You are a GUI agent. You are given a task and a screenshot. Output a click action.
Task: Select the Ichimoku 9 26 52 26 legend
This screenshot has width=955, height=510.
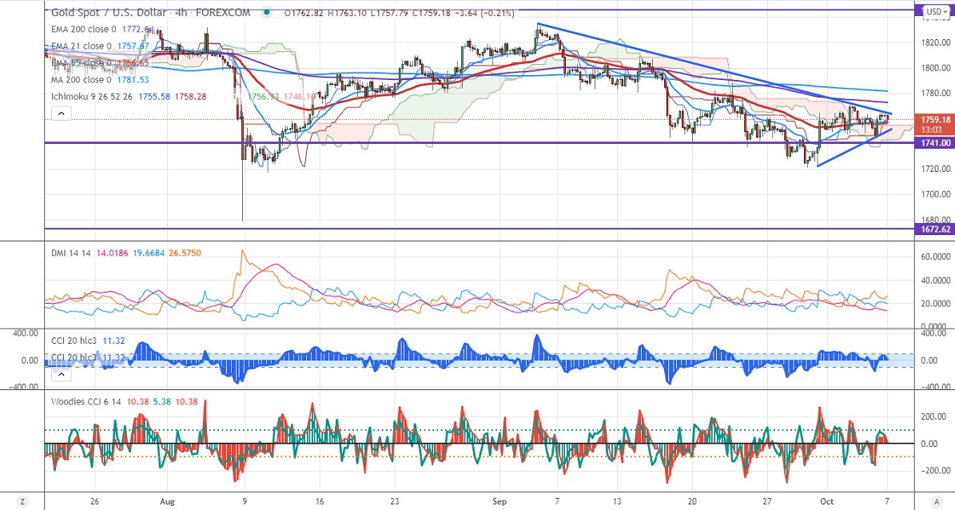point(92,96)
